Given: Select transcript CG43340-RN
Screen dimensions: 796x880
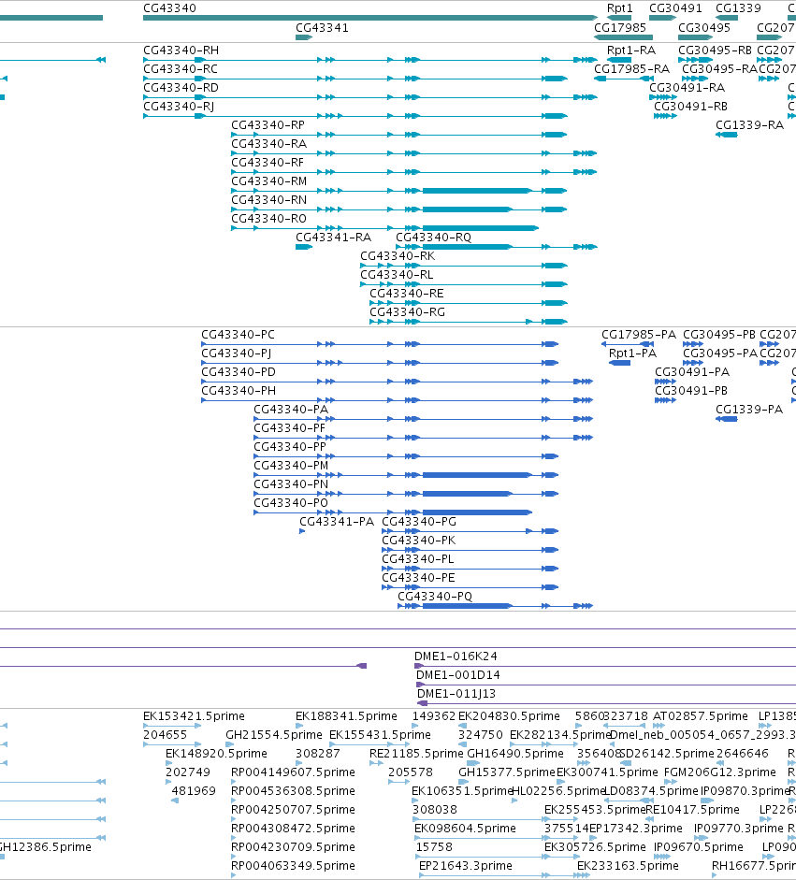Looking at the screenshot, I should coord(268,200).
